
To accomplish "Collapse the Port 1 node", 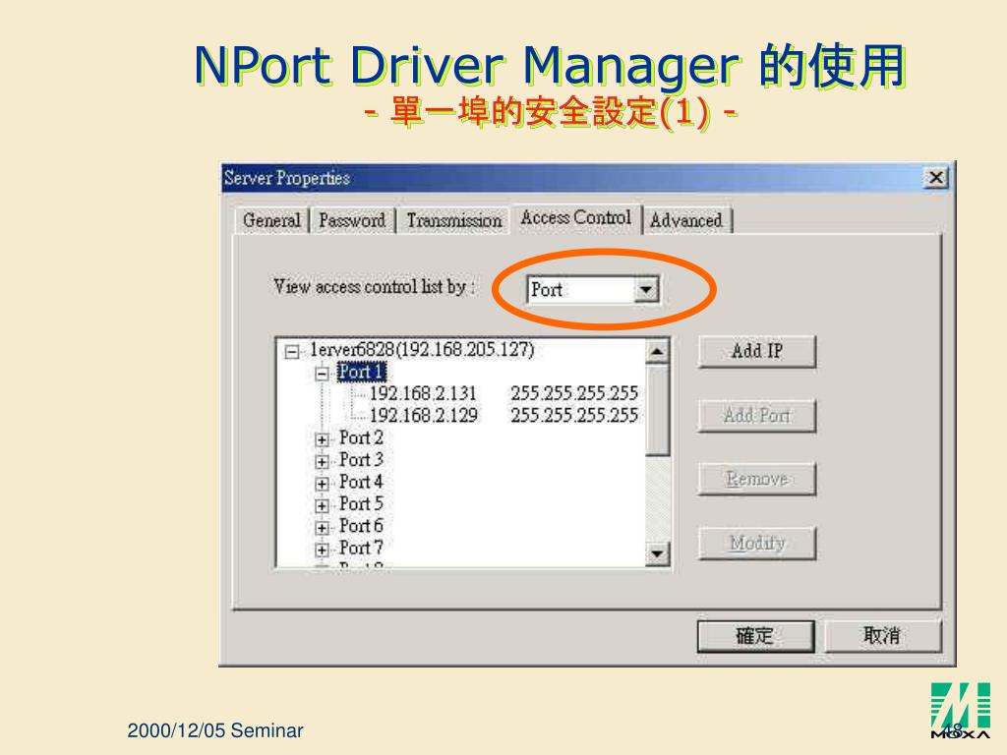I will click(323, 373).
